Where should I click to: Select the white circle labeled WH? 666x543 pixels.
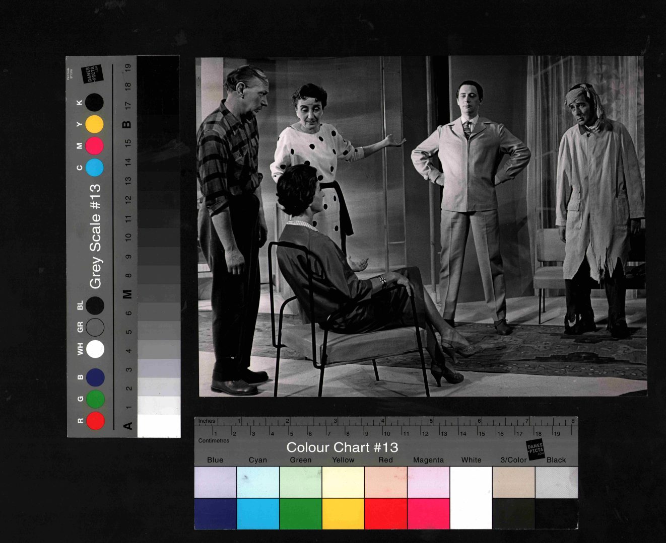click(x=95, y=349)
